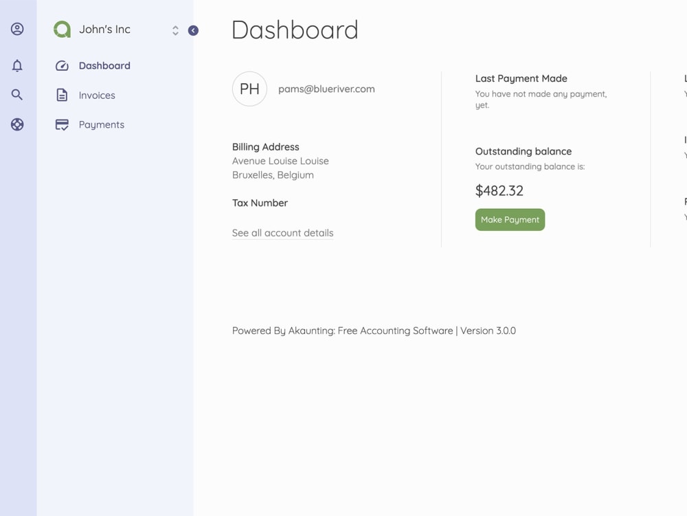Expand the company switcher arrows
This screenshot has height=516, width=687.
point(175,30)
